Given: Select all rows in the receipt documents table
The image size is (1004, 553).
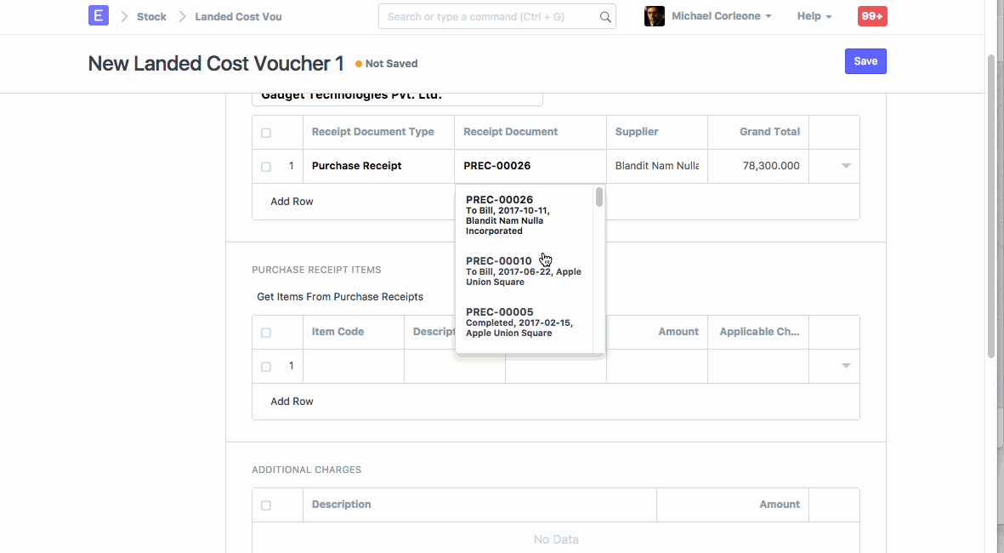Looking at the screenshot, I should (265, 132).
